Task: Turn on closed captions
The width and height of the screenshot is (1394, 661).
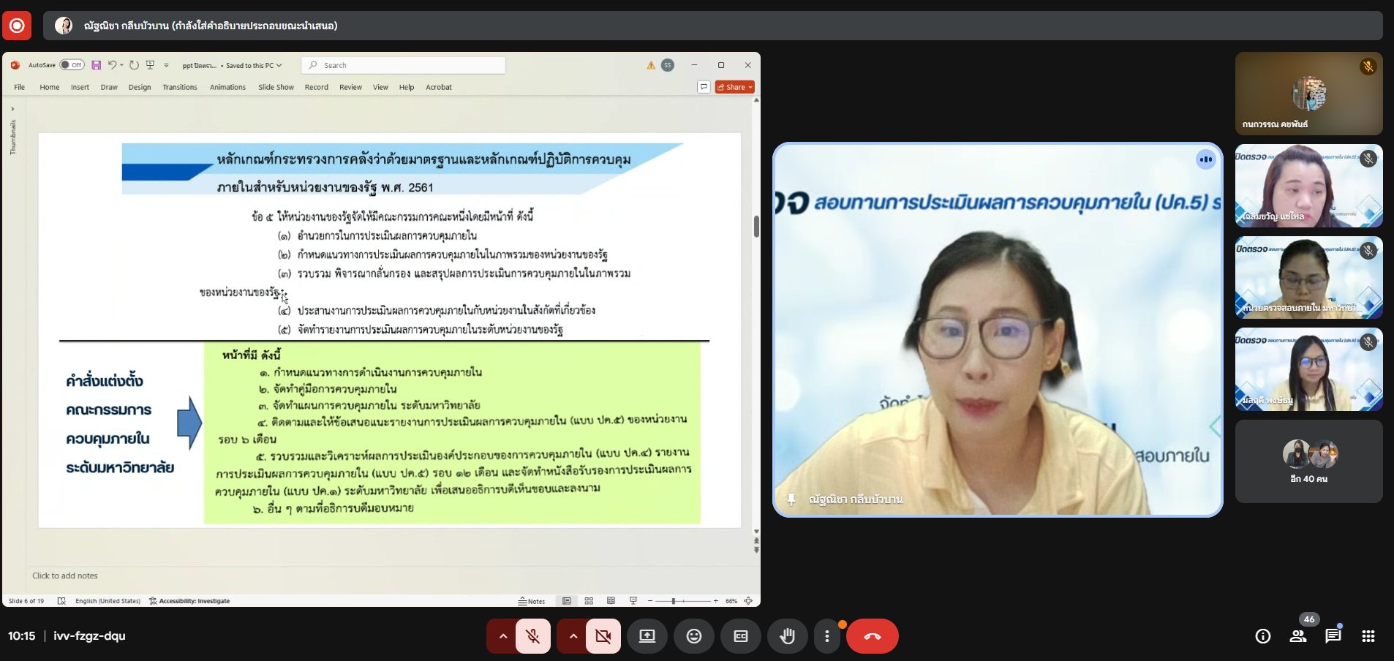Action: [x=740, y=636]
